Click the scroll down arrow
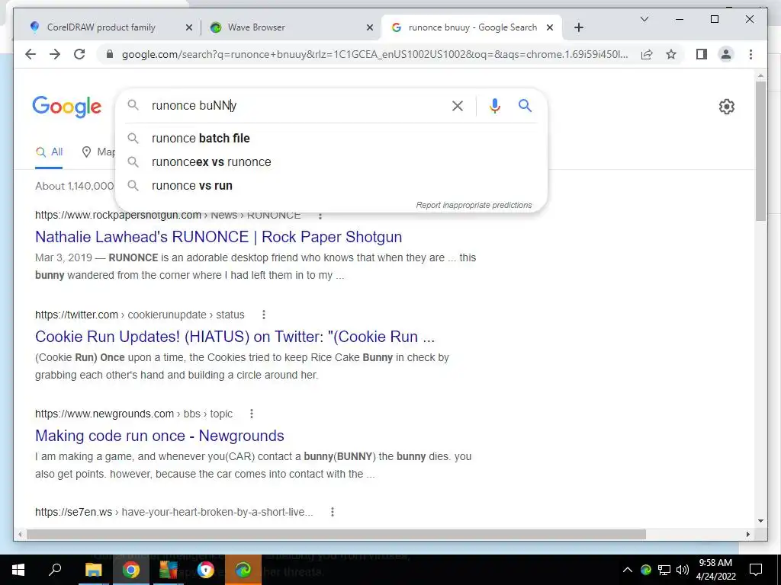The image size is (781, 585). click(760, 521)
